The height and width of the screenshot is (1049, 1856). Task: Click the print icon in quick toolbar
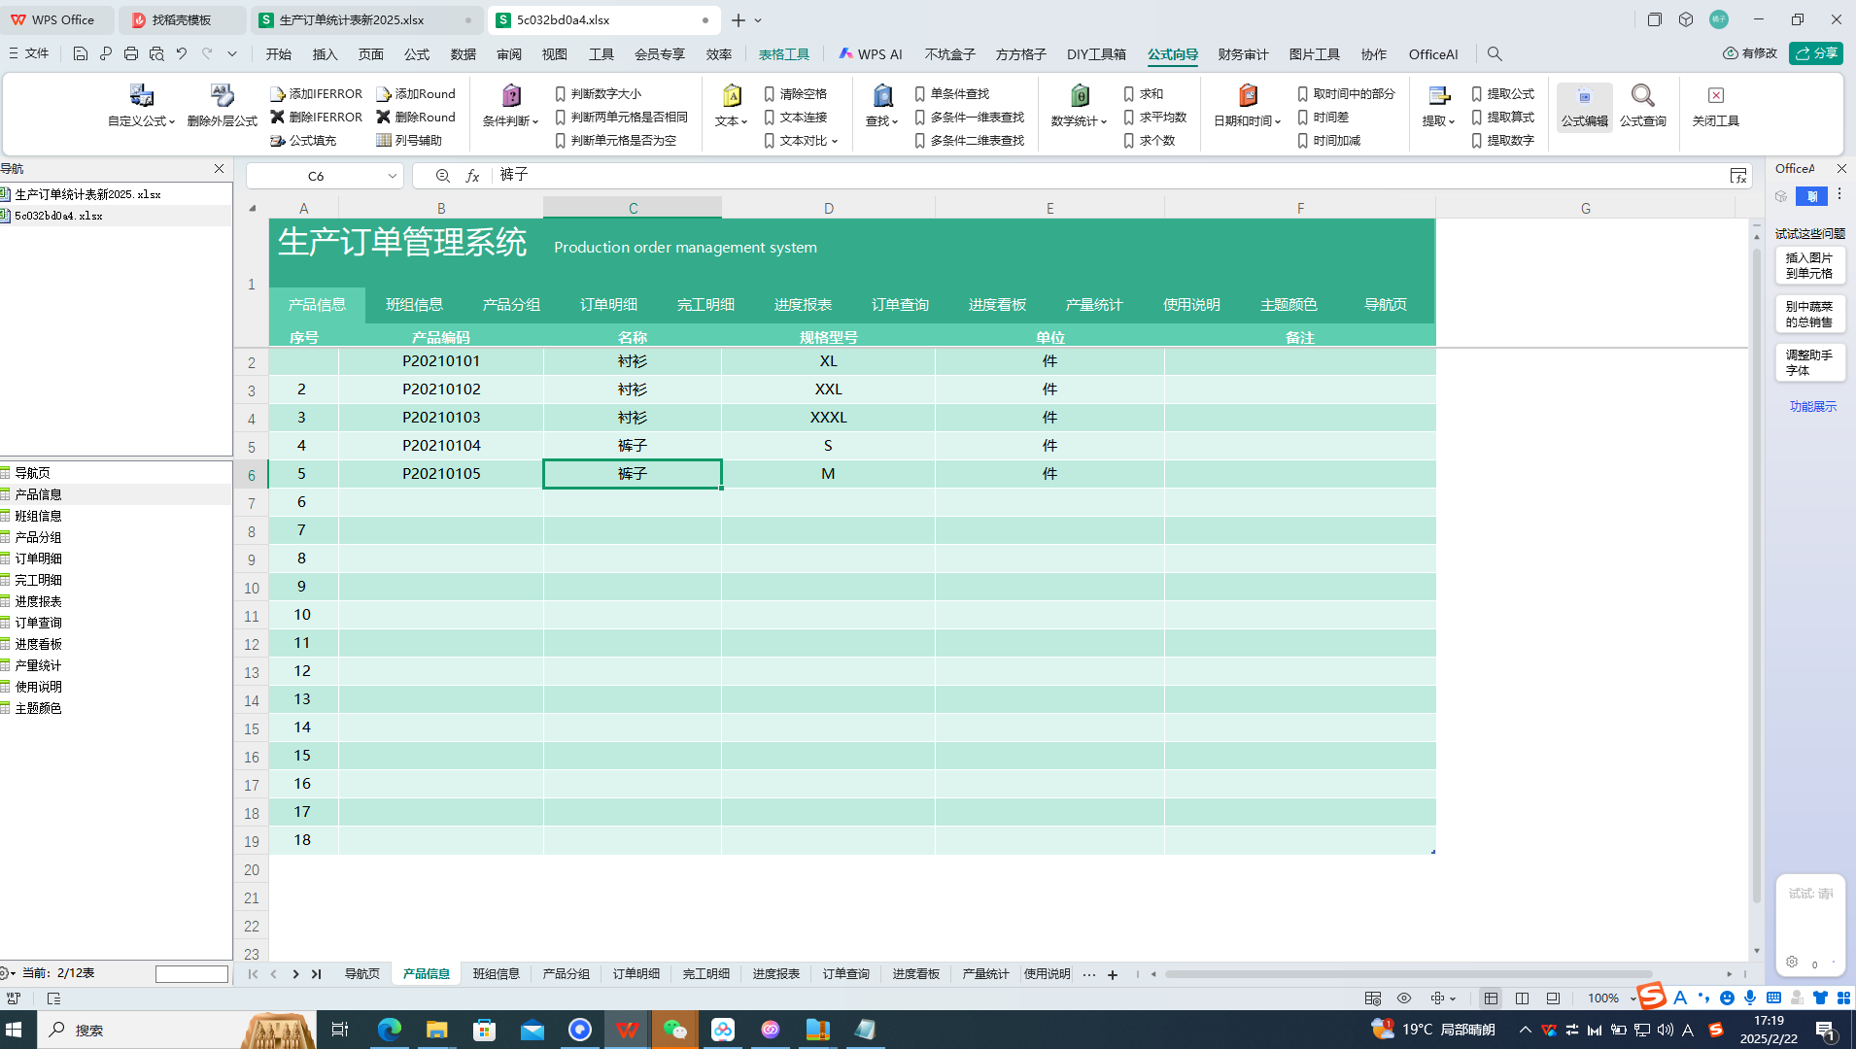(131, 53)
